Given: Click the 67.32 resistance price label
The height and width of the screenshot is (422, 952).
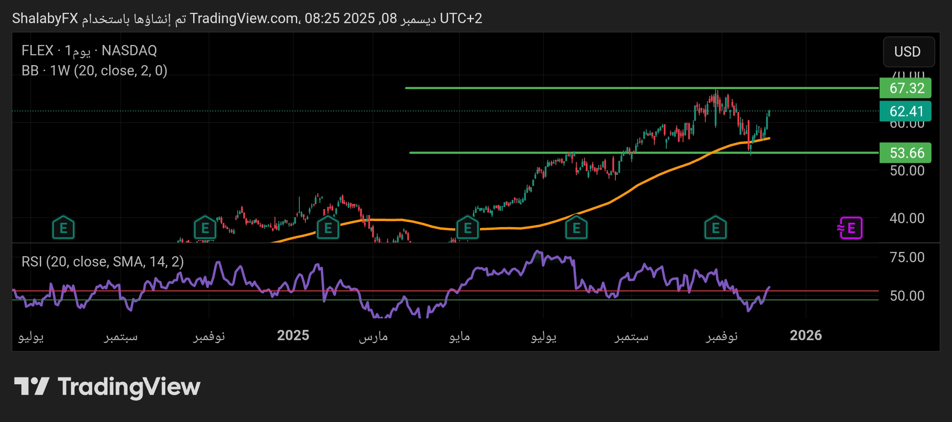Looking at the screenshot, I should (x=905, y=88).
